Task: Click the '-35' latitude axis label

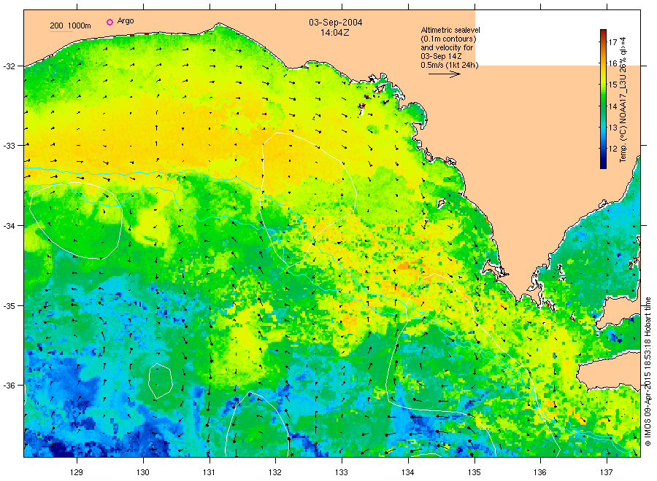Action: point(9,306)
